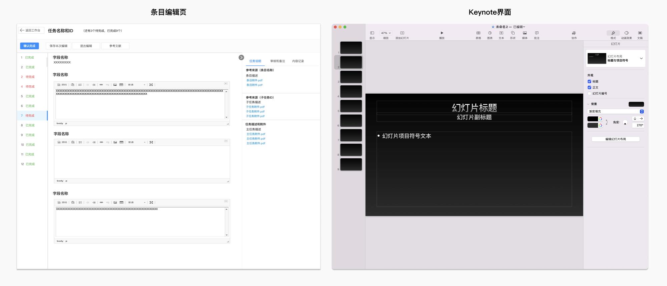
Task: Click 添加幻灯片 add slide icon in Keynote
Action: pos(402,33)
